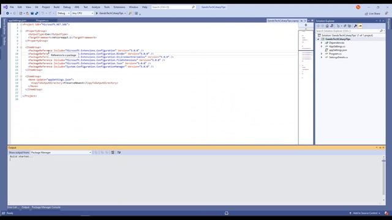
Task: Click the top search box
Action: click(x=173, y=7)
